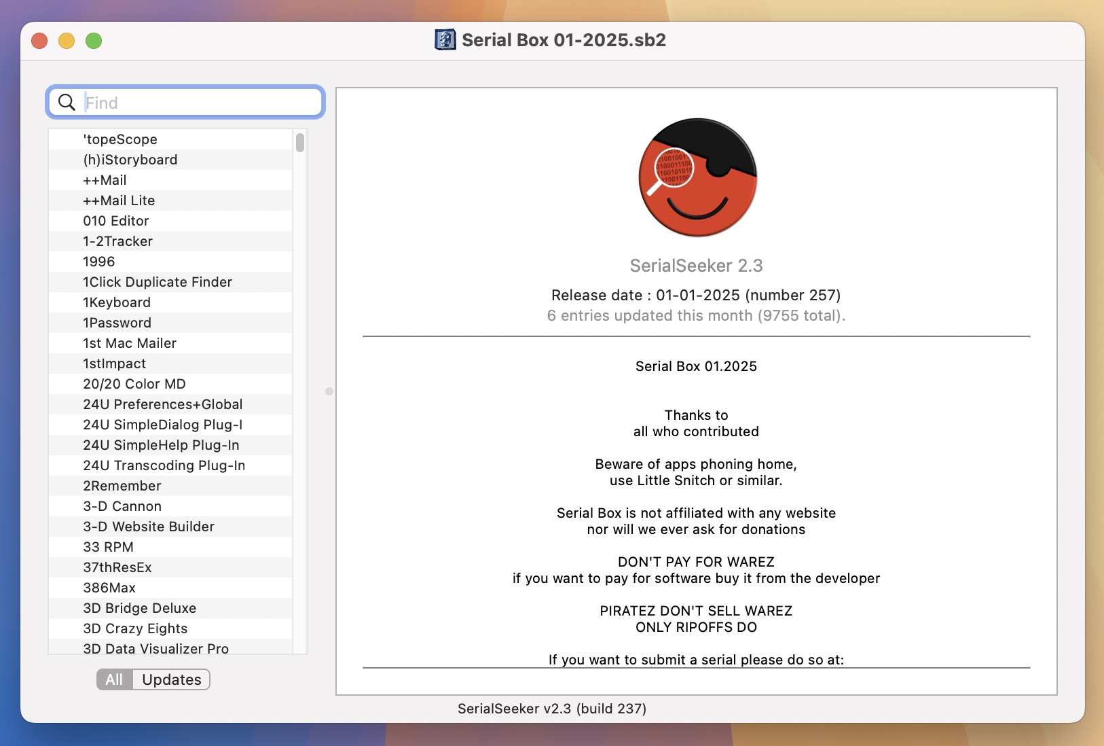This screenshot has height=746, width=1104.
Task: Close the Serial Box window
Action: (x=39, y=41)
